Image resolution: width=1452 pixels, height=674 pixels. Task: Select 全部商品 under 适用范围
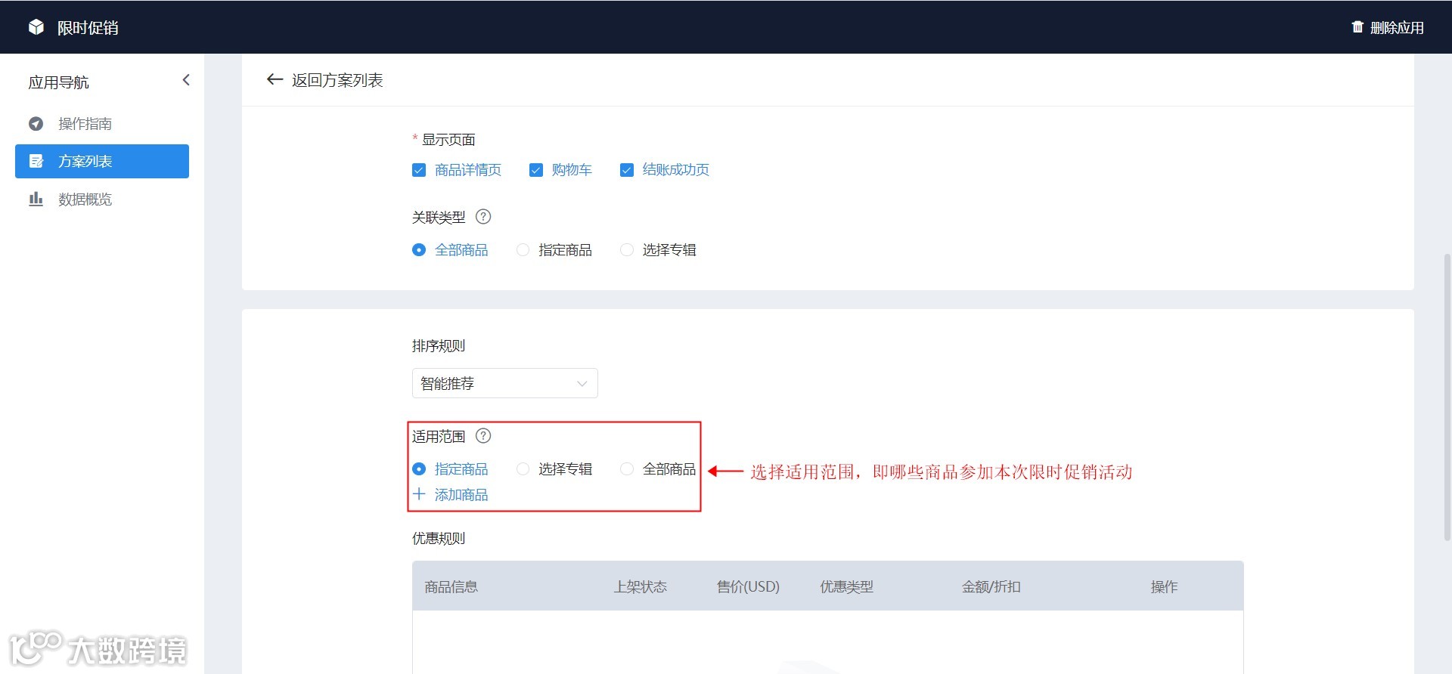point(627,469)
